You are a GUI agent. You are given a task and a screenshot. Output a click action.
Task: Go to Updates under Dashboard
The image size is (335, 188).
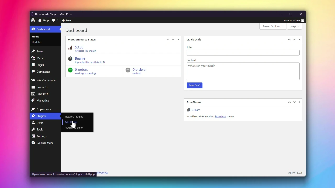click(37, 42)
